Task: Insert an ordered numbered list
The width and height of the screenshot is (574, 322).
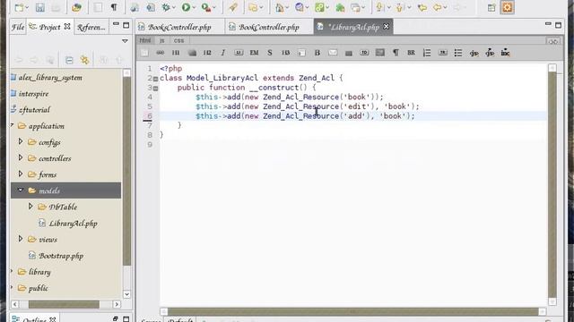Action: pos(427,53)
